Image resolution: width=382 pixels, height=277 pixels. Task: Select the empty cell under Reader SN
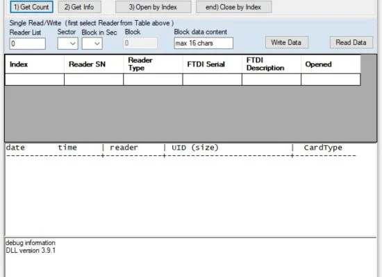click(94, 80)
